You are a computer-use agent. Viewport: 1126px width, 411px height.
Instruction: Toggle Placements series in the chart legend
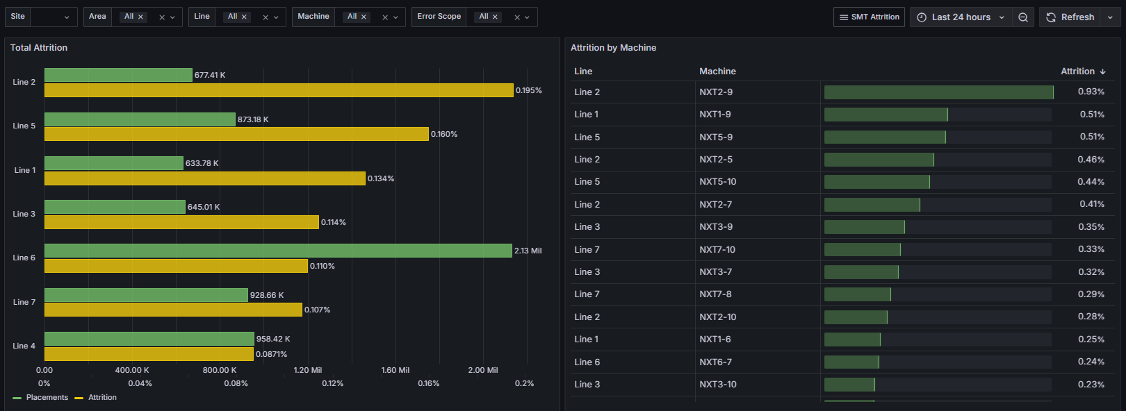47,398
